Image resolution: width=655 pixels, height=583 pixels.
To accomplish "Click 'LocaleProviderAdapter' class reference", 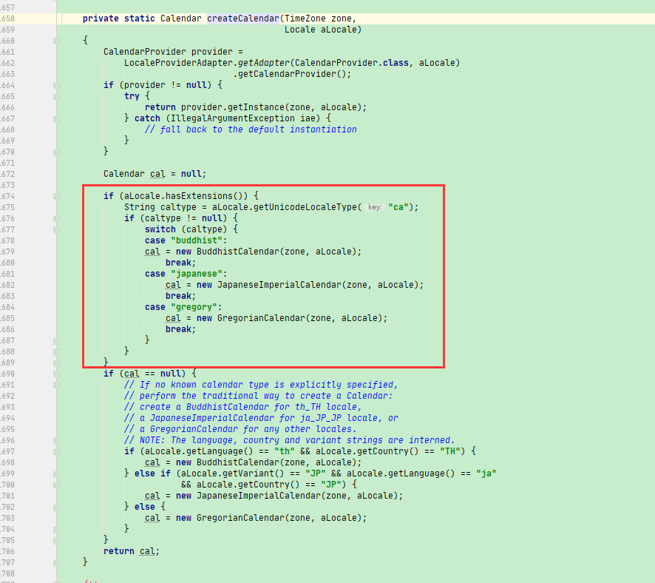I will point(178,63).
